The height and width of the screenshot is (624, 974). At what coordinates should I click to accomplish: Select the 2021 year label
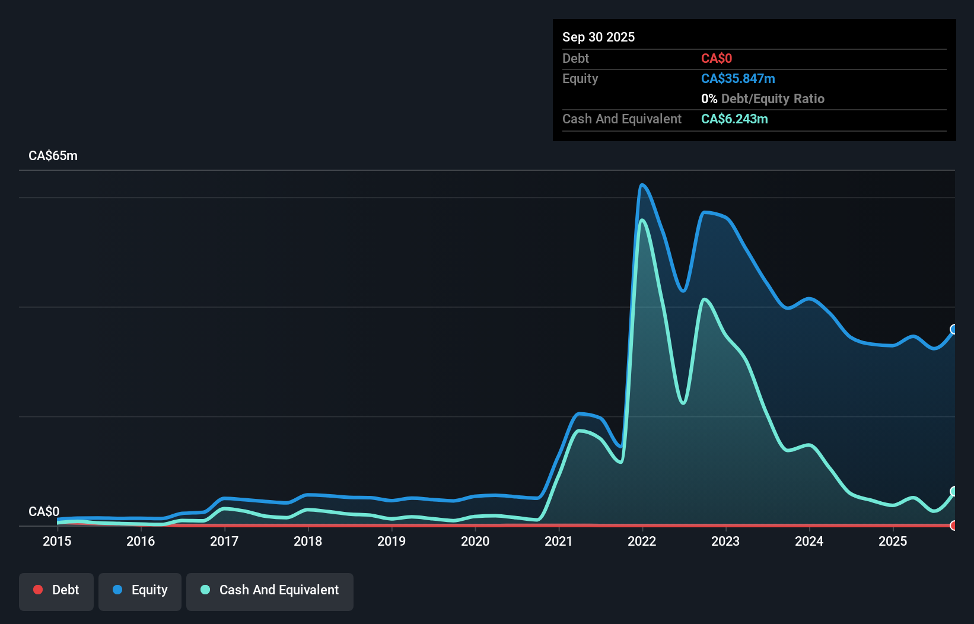tap(558, 541)
